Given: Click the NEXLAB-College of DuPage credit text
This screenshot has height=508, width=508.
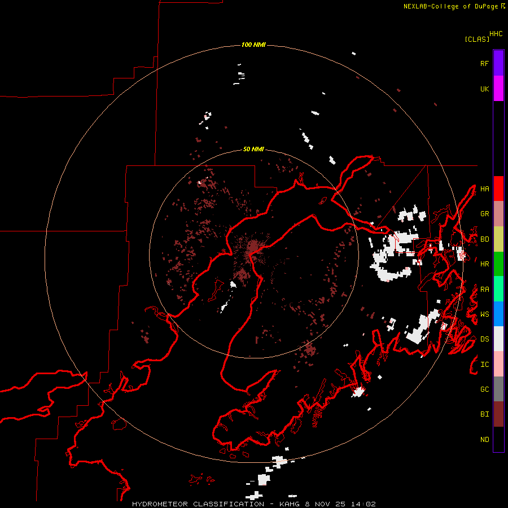Looking at the screenshot, I should click(x=450, y=6).
